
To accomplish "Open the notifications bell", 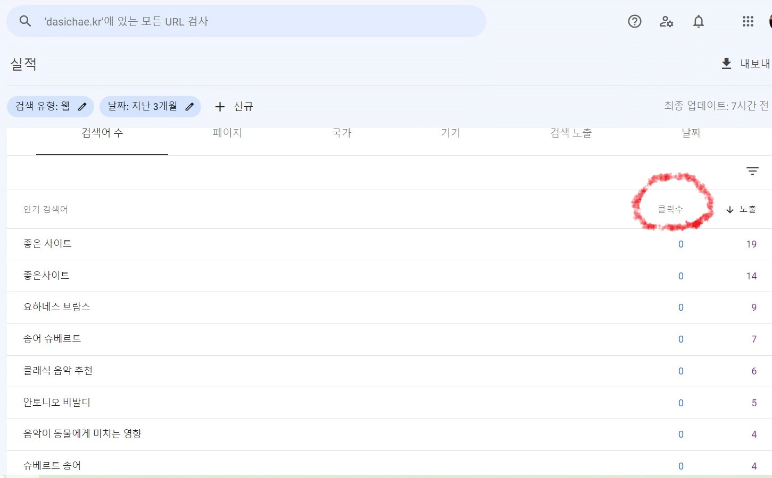I will [x=699, y=21].
